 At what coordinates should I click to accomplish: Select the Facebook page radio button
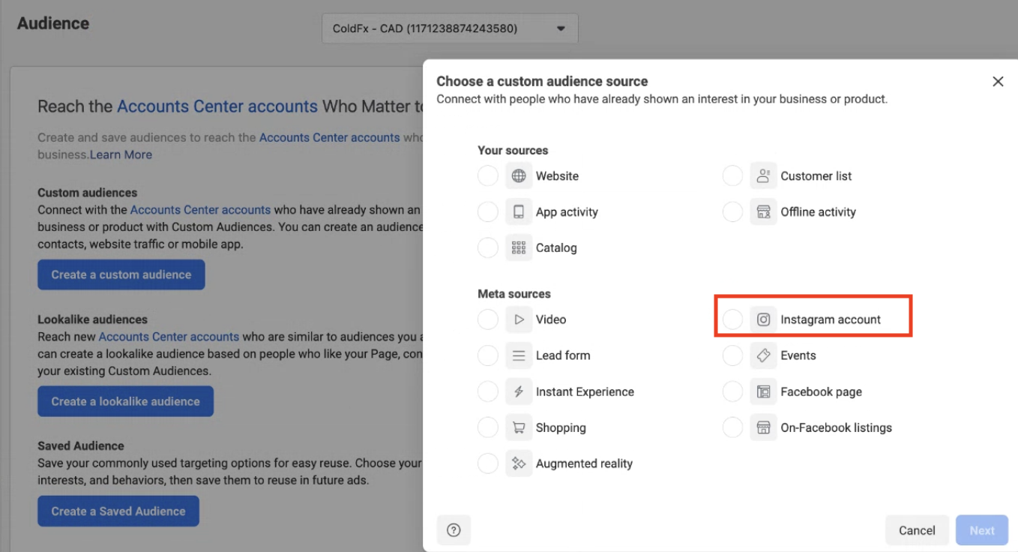click(732, 391)
